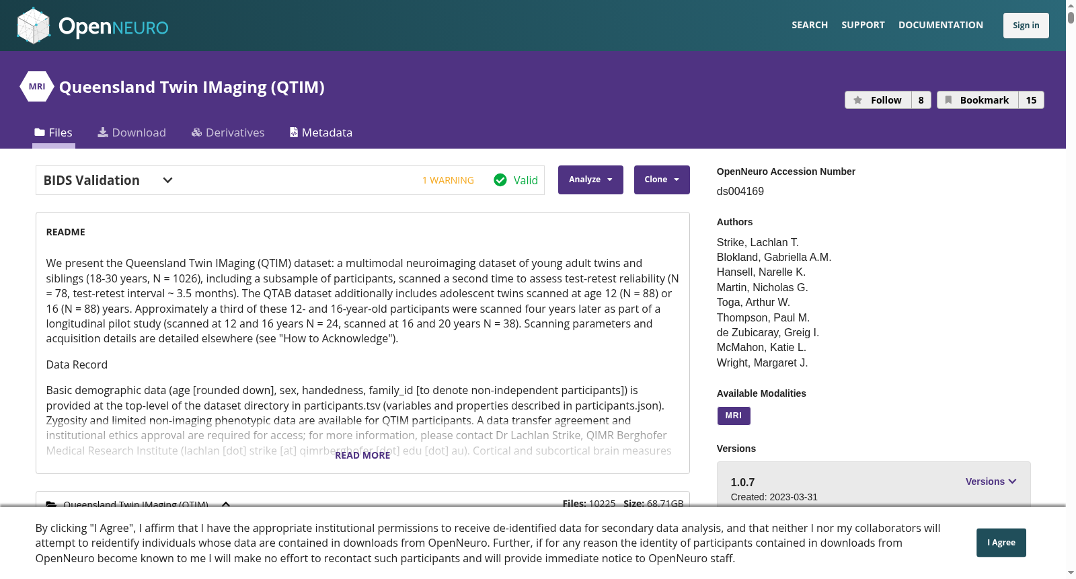Switch to the Download tab
This screenshot has width=1076, height=579.
click(132, 132)
